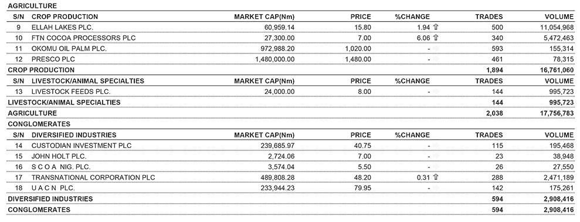Select CUSTODIAN INVESTMENT PLC

click(82, 145)
